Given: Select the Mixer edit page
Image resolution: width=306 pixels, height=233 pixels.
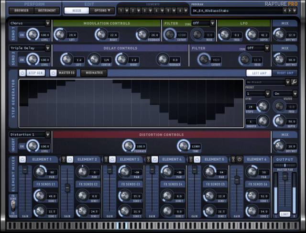Looking at the screenshot, I should coord(76,11).
